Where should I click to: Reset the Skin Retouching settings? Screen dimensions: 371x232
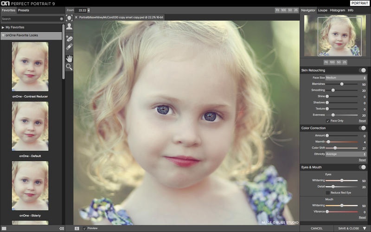pos(362,121)
